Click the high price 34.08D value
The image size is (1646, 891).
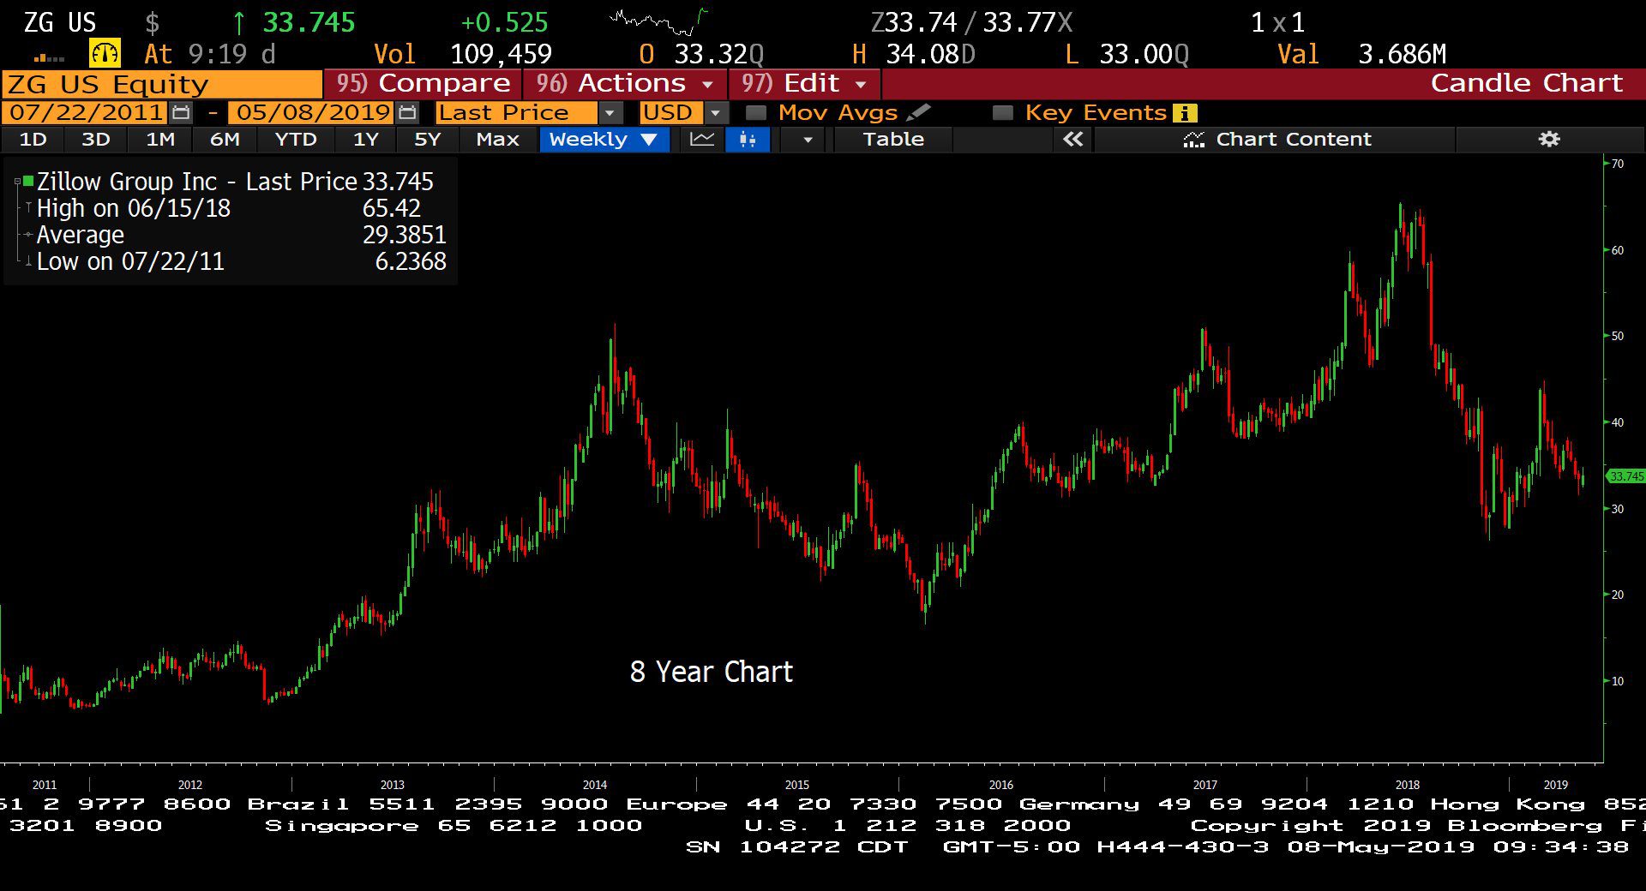(930, 54)
